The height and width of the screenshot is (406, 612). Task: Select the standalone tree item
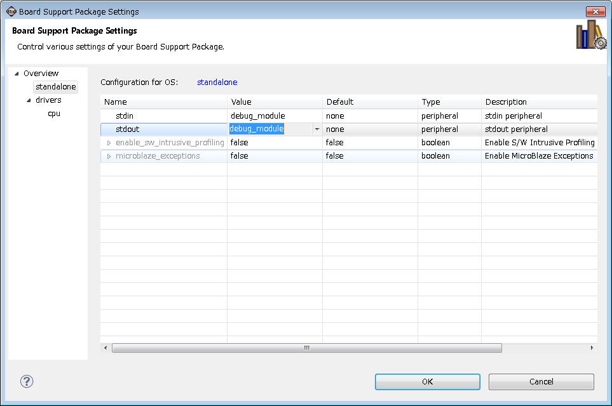(x=55, y=87)
